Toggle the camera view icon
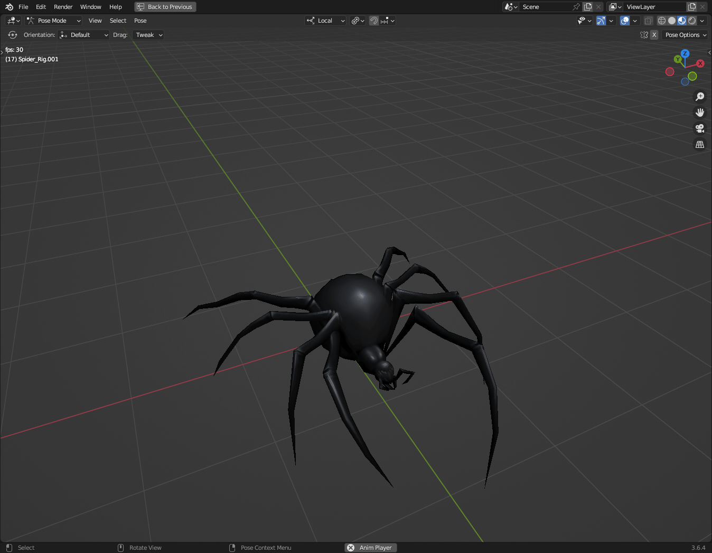 (700, 128)
